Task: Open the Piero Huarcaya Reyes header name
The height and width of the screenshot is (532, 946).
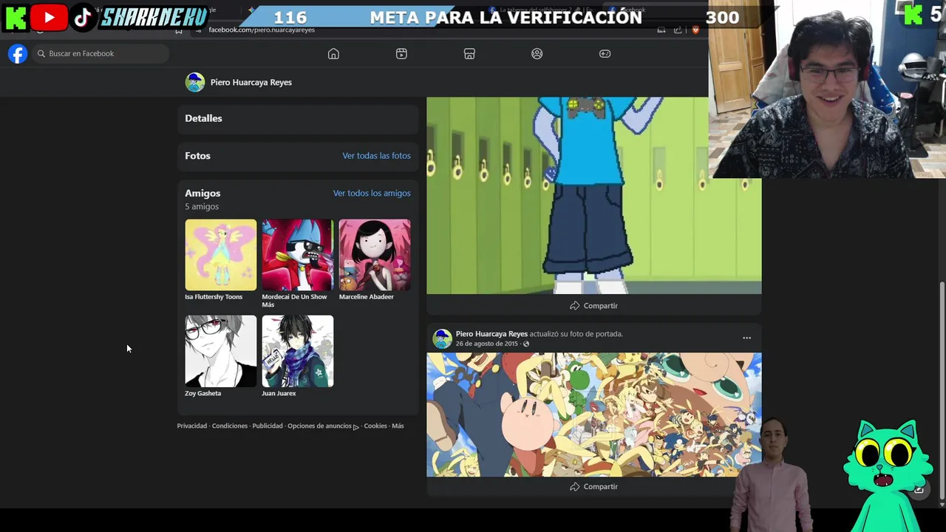Action: (251, 82)
